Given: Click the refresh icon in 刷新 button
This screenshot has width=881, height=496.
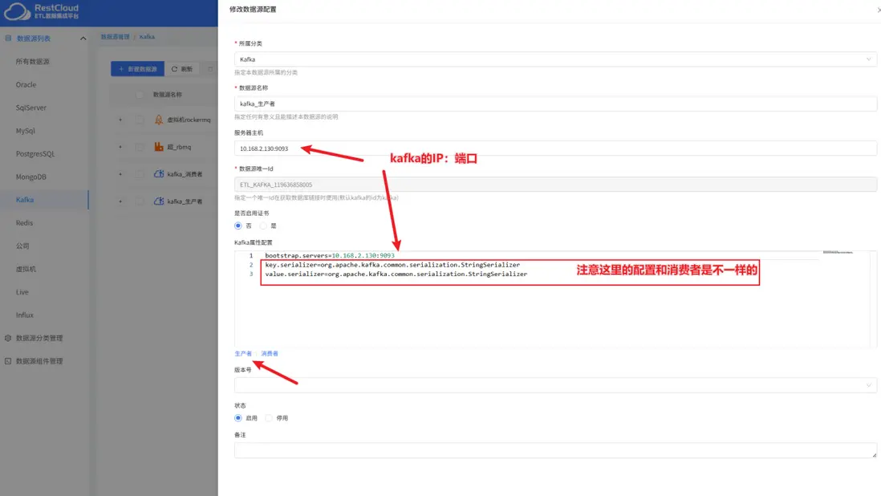Looking at the screenshot, I should coord(175,69).
